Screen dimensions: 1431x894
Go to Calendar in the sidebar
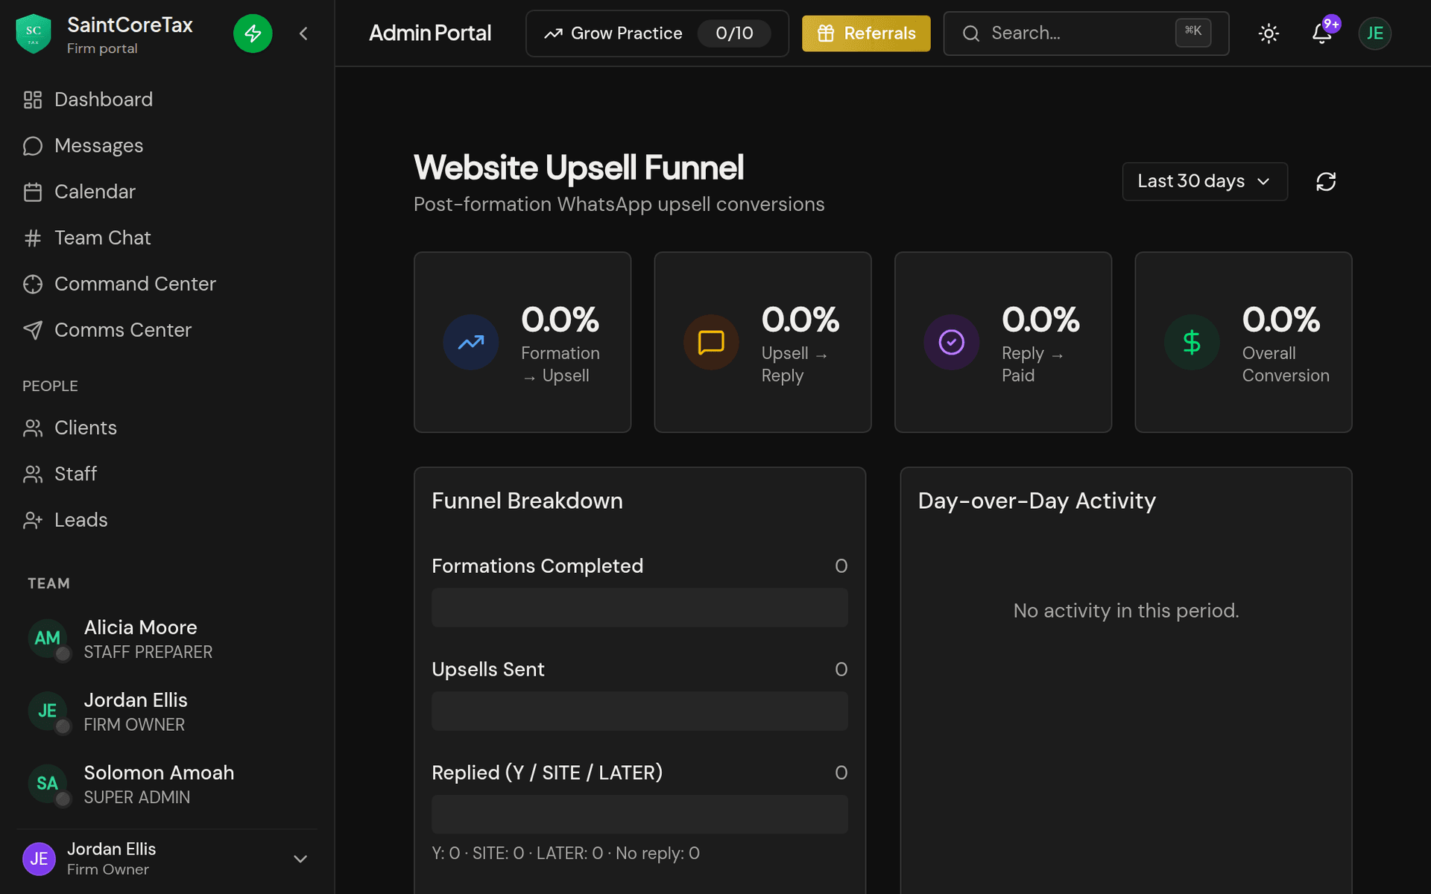(x=167, y=191)
